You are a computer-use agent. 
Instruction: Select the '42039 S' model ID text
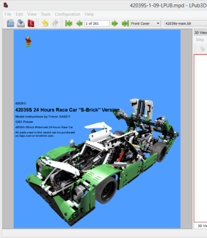coord(21,104)
